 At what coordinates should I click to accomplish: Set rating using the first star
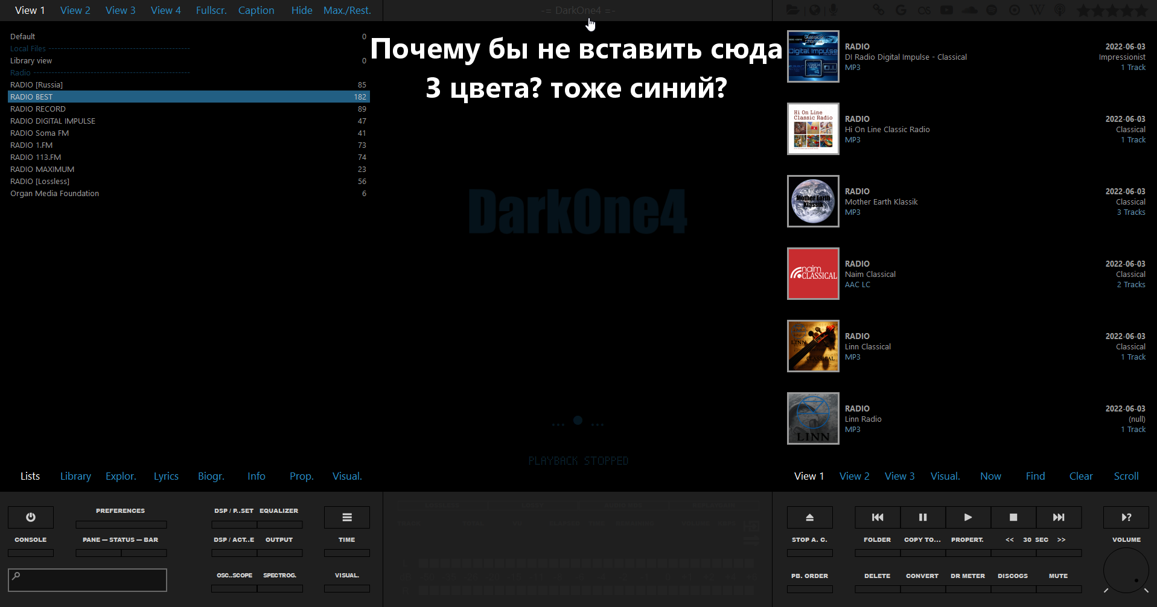(x=1083, y=10)
